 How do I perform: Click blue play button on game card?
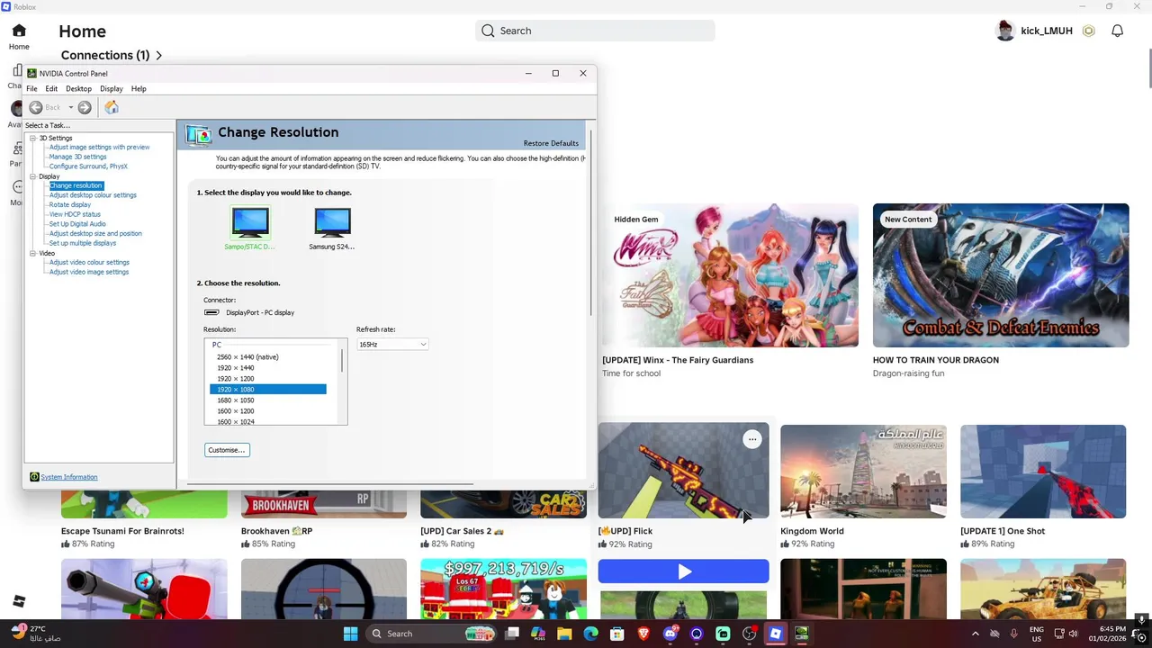pos(684,571)
